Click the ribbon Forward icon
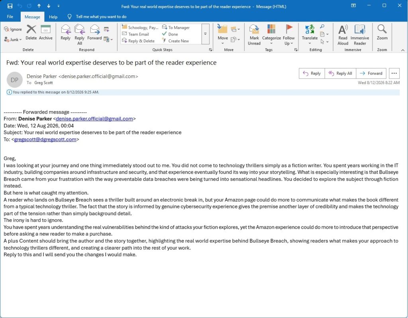This screenshot has height=318, width=408. (x=94, y=33)
